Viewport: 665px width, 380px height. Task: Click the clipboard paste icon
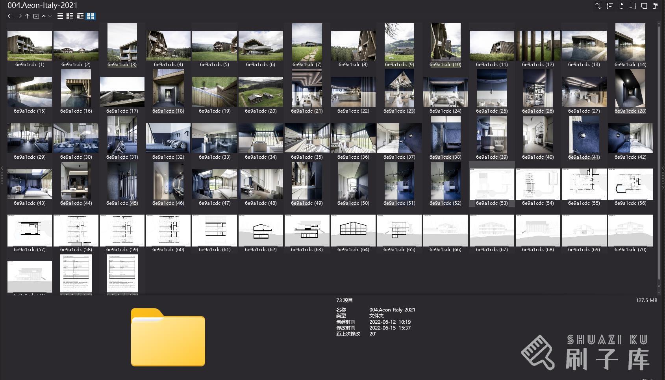pos(656,6)
